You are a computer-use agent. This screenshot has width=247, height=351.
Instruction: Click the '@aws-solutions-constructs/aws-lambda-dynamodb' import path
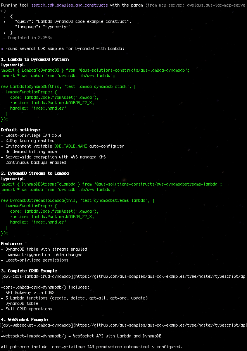tap(133, 70)
